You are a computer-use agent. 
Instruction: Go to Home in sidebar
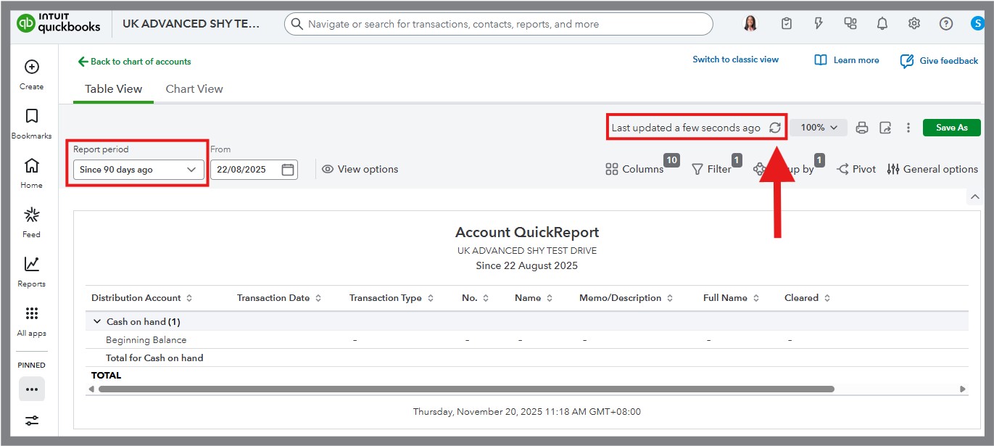[31, 173]
